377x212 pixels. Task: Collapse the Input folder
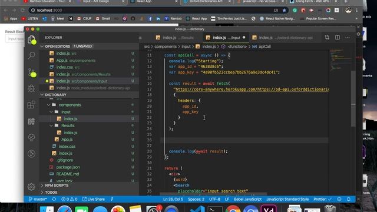click(51, 112)
